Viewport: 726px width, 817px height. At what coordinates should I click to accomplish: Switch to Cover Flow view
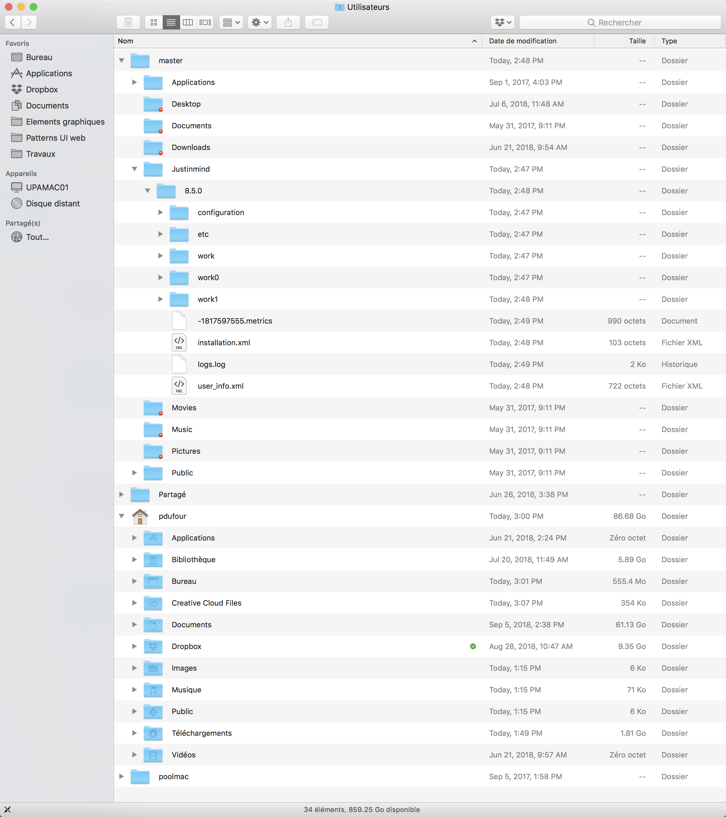205,22
